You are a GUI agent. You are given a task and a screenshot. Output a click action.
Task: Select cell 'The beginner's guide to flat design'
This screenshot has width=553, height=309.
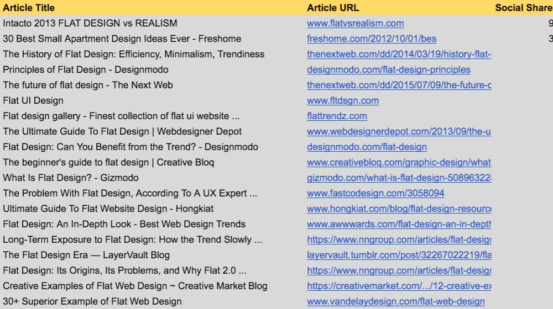click(x=108, y=163)
